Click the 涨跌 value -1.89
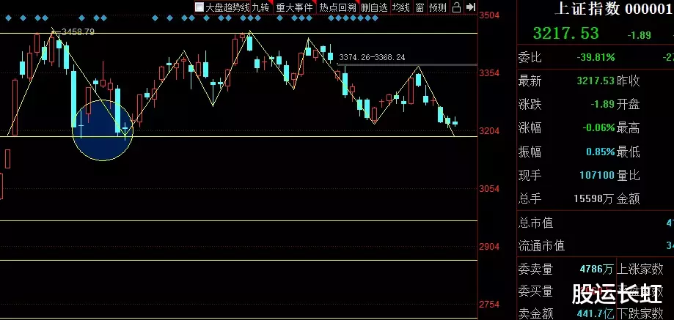This screenshot has width=674, height=320. coord(602,104)
